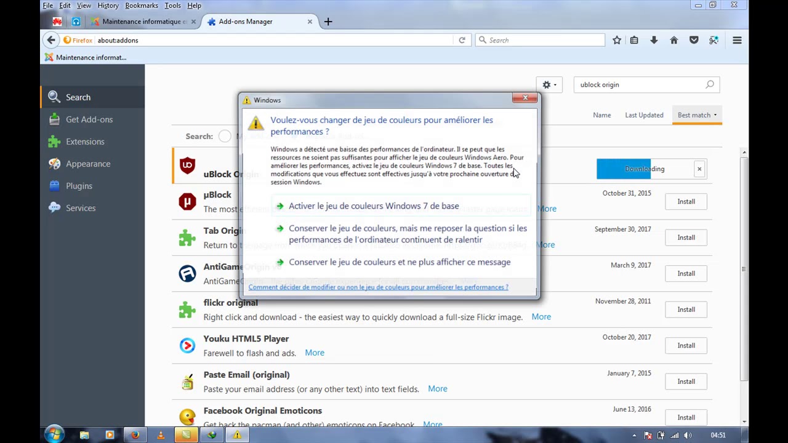Viewport: 788px width, 443px height.
Task: Go back with the back arrow
Action: [51, 40]
